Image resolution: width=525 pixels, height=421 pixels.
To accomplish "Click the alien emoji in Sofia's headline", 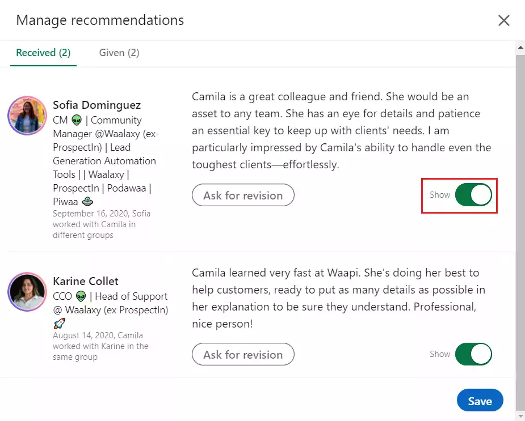I will (x=77, y=120).
